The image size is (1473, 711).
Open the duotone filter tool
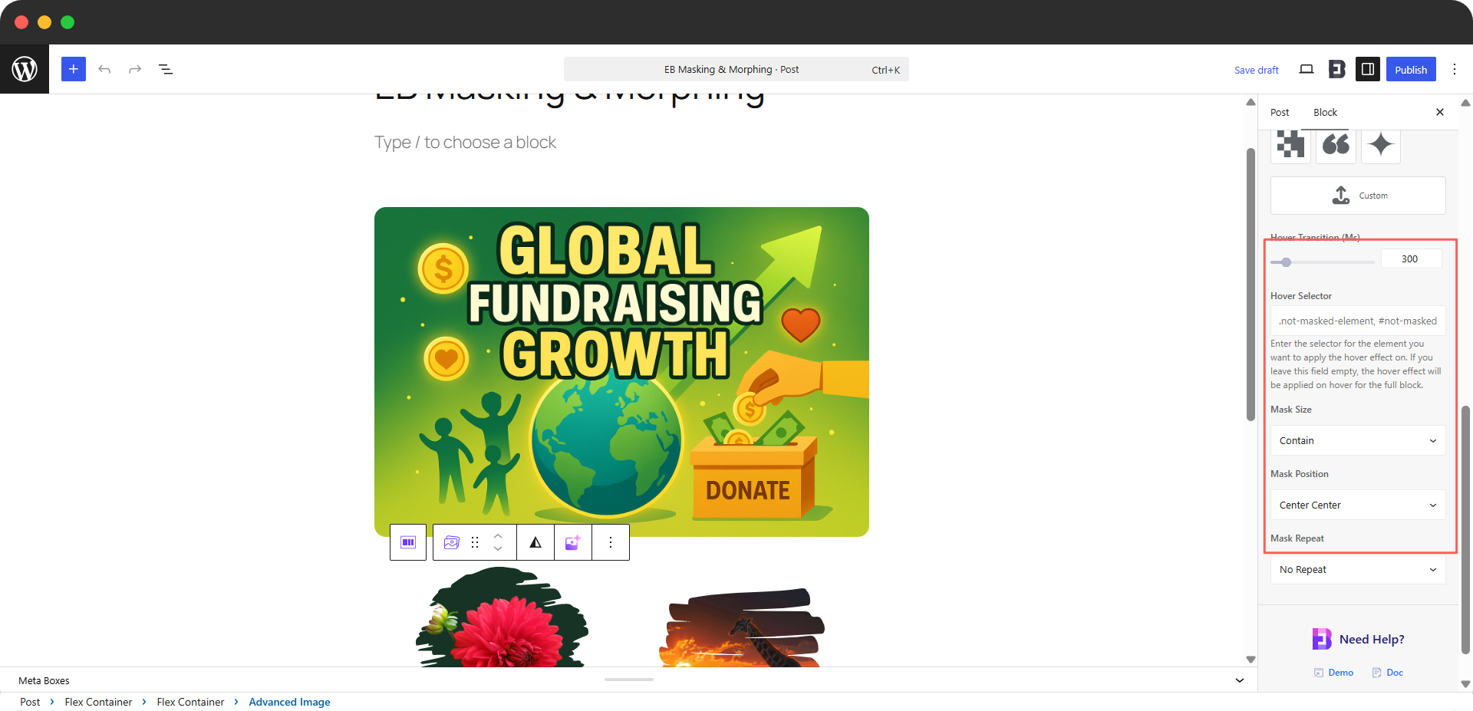click(535, 542)
